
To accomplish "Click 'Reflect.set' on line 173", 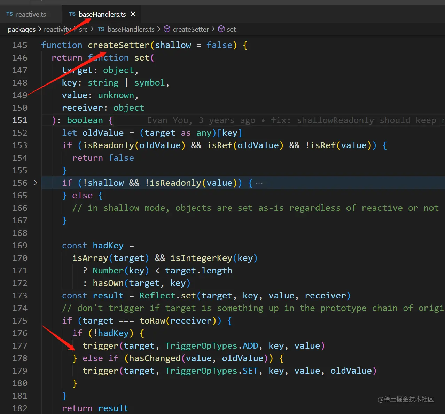I will pyautogui.click(x=168, y=296).
